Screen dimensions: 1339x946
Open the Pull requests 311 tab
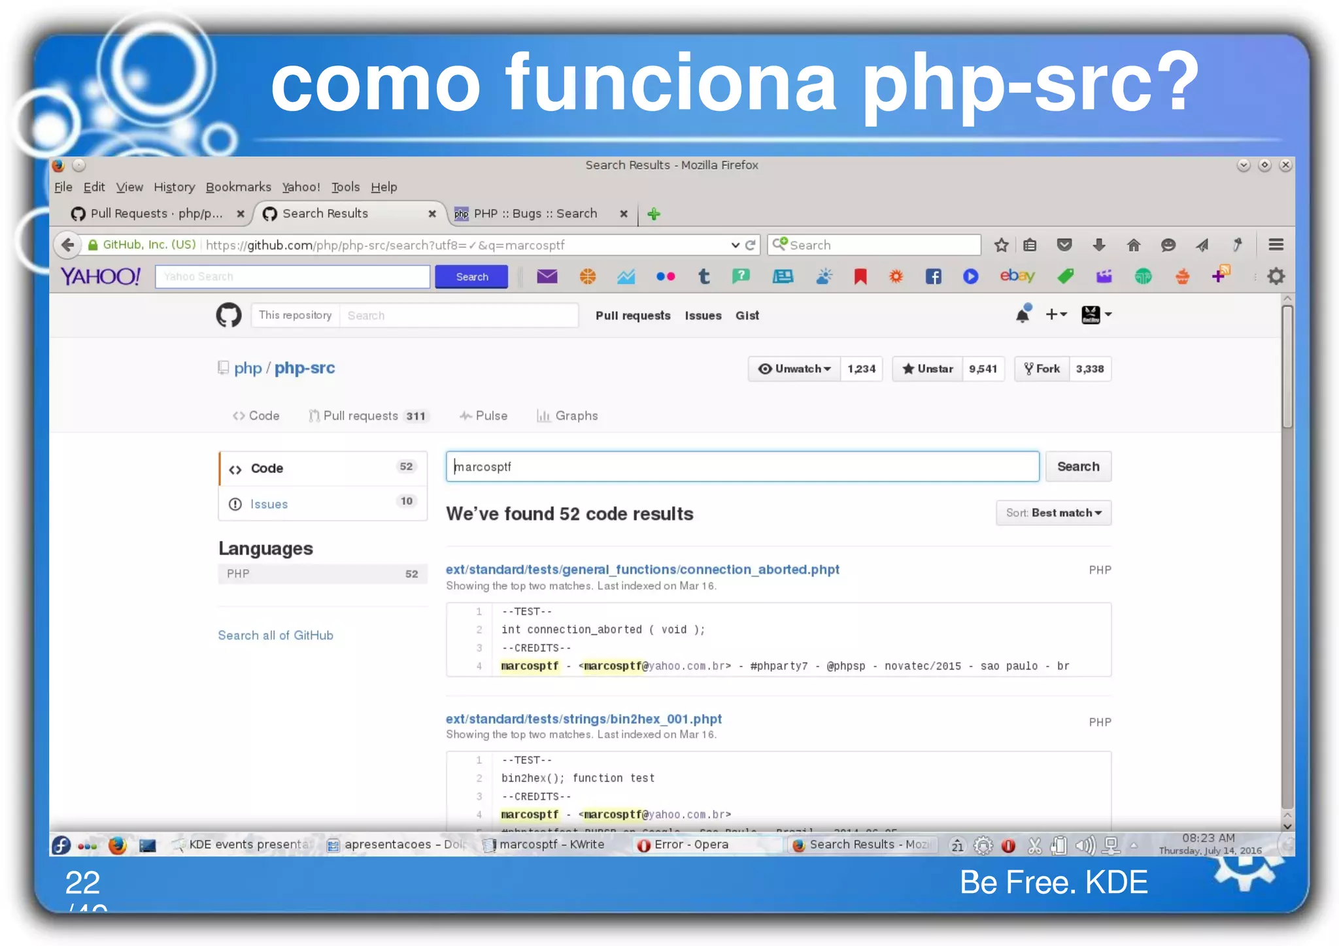(369, 416)
